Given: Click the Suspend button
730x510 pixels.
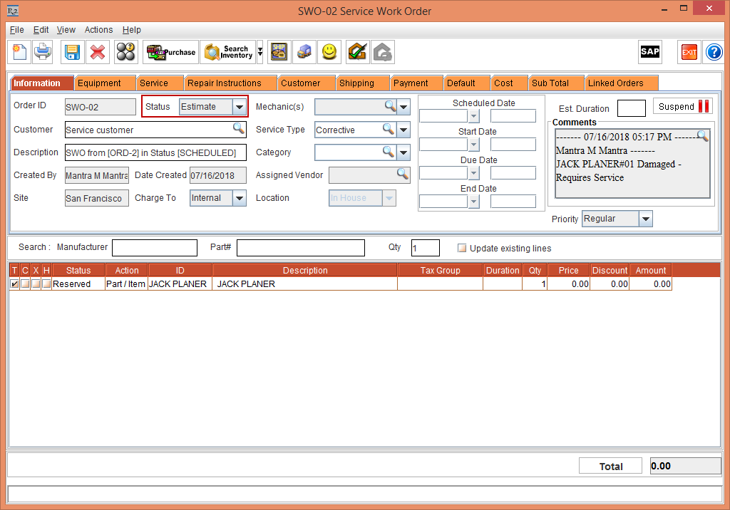Looking at the screenshot, I should (x=682, y=105).
